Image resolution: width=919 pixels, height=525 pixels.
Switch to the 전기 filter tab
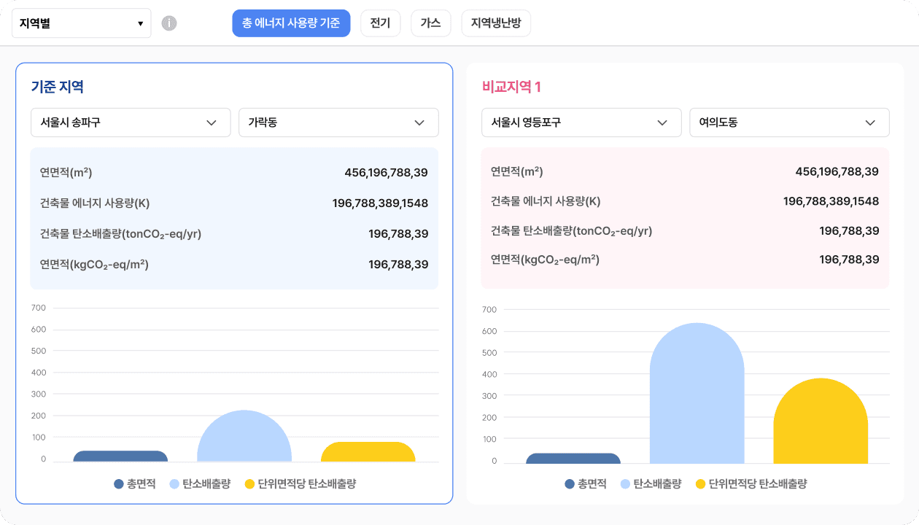[x=380, y=23]
